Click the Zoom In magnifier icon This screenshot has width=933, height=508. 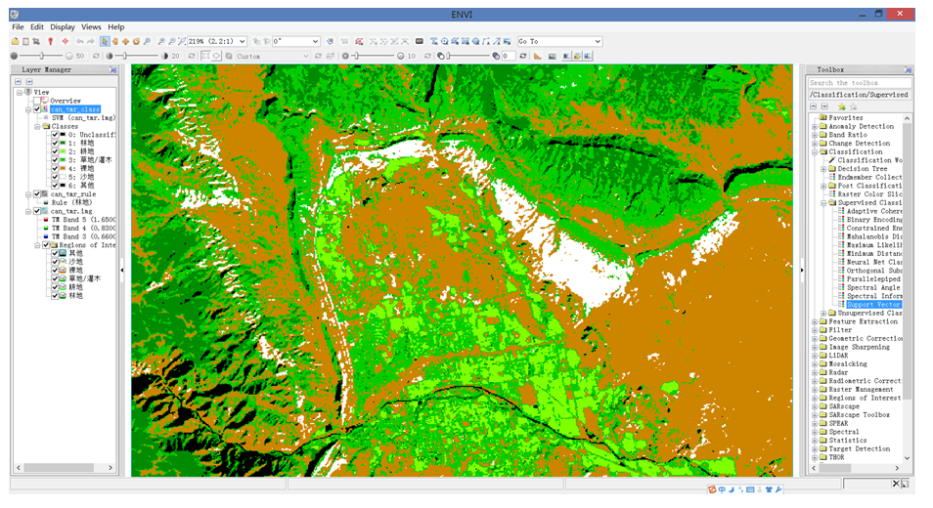click(161, 42)
